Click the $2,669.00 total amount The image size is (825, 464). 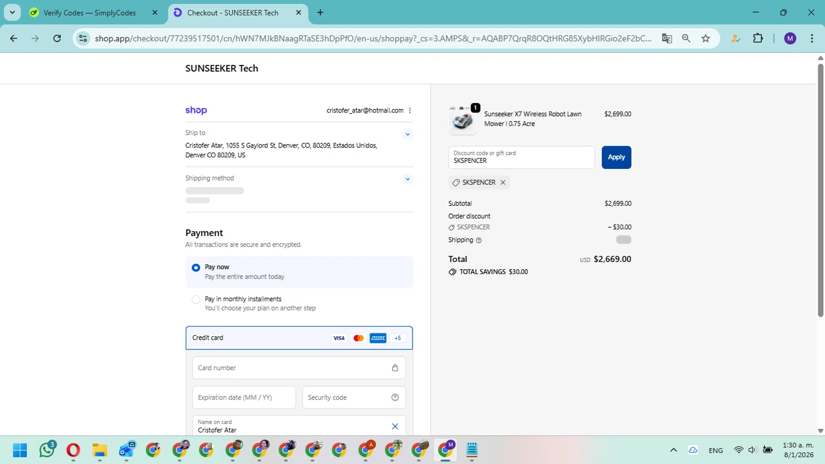click(x=613, y=259)
